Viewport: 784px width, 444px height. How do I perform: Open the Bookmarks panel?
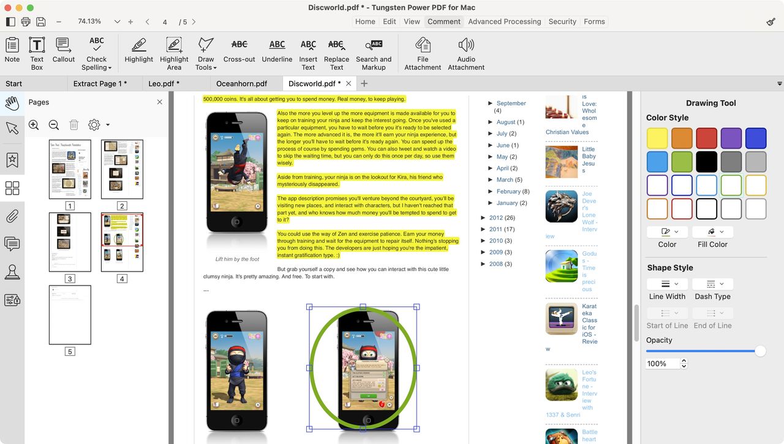[12, 160]
